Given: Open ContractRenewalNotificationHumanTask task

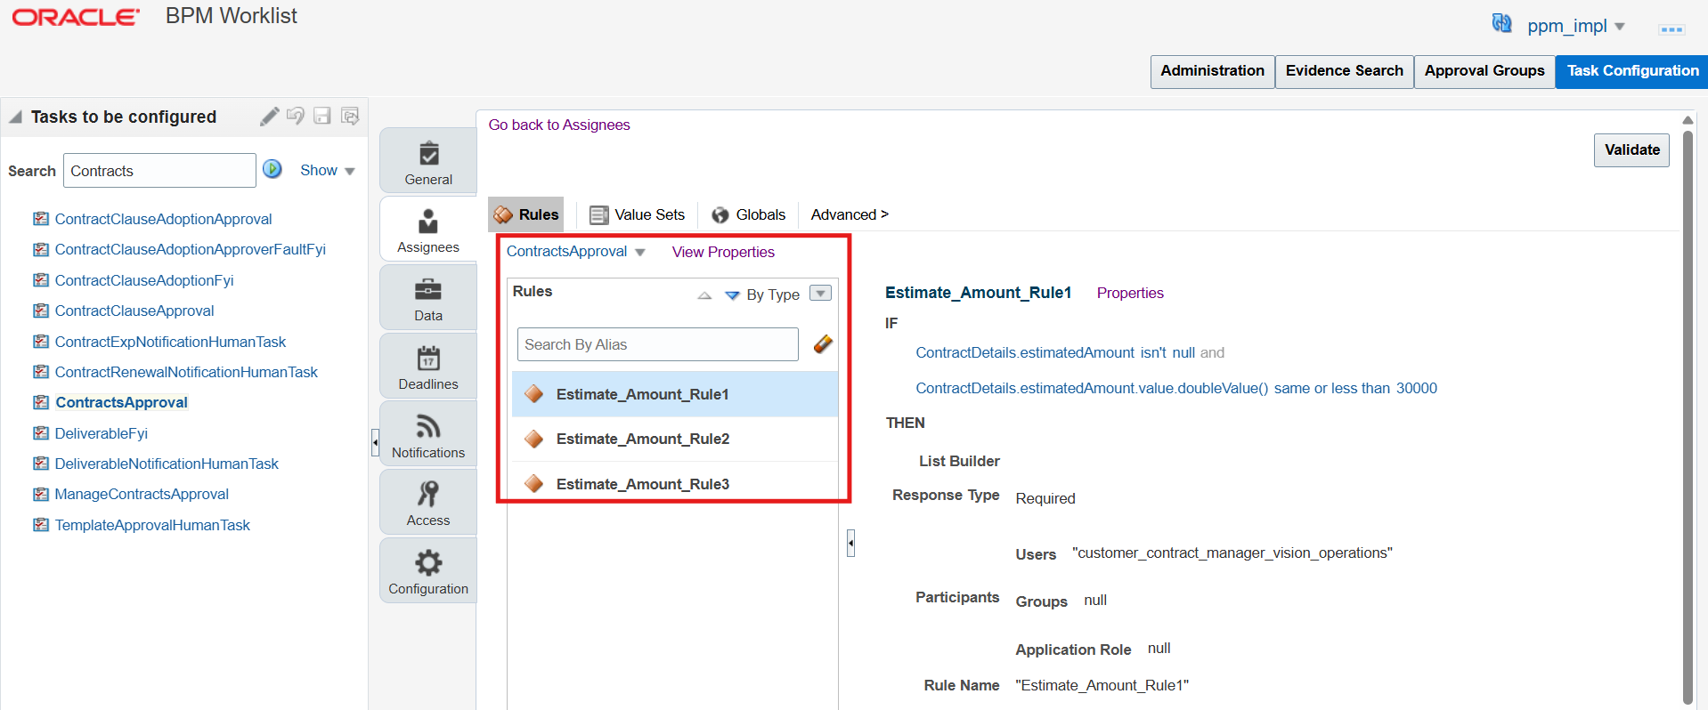Looking at the screenshot, I should 186,372.
